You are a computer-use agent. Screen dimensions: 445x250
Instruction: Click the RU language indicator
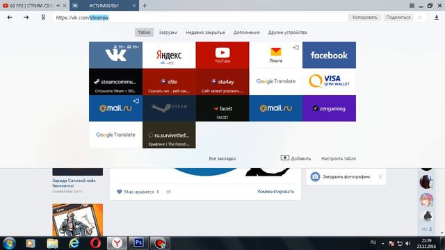pos(373,242)
